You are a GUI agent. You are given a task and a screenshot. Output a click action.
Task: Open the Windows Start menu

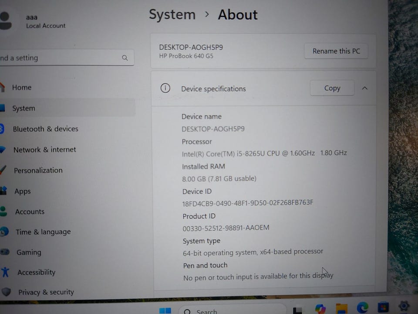click(x=165, y=311)
